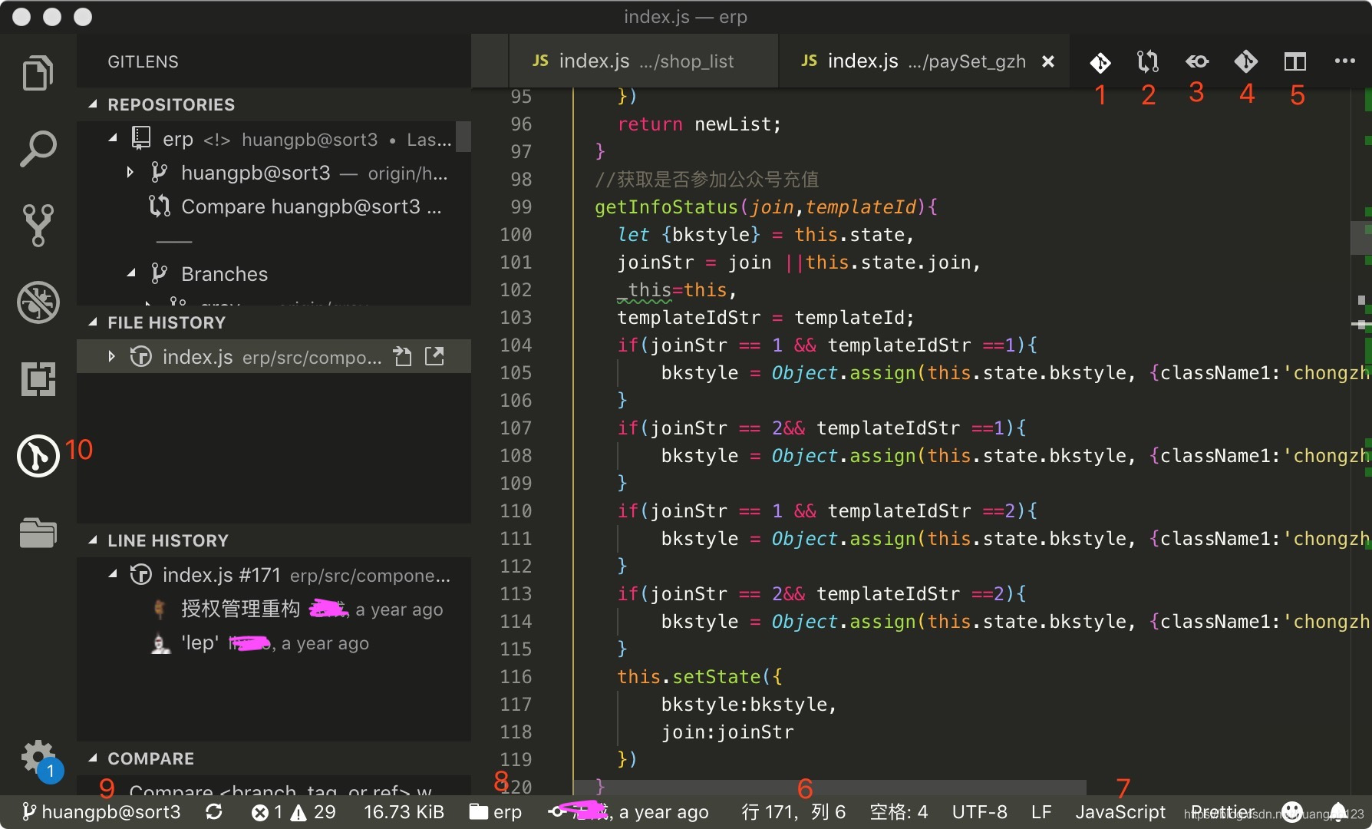1372x829 pixels.
Task: Click open file icon in File History row
Action: pyautogui.click(x=403, y=356)
